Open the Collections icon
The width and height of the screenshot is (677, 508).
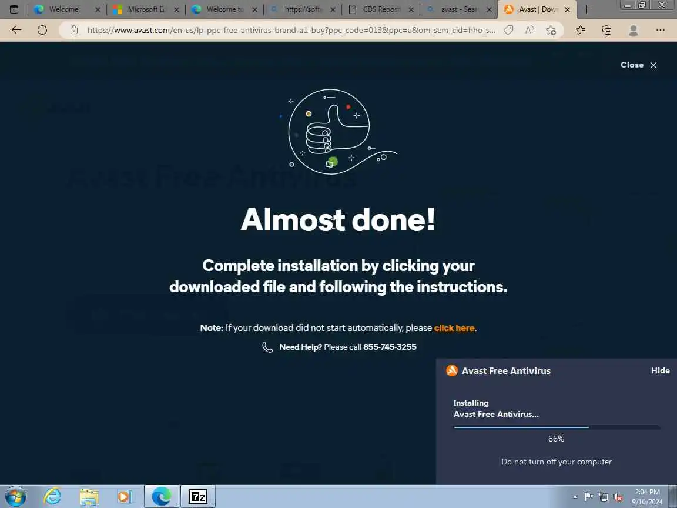pos(606,30)
